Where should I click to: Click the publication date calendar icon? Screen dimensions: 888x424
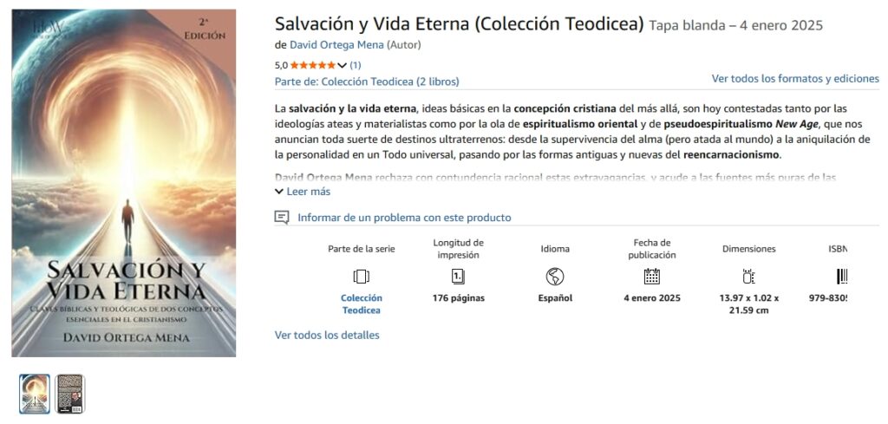point(652,277)
